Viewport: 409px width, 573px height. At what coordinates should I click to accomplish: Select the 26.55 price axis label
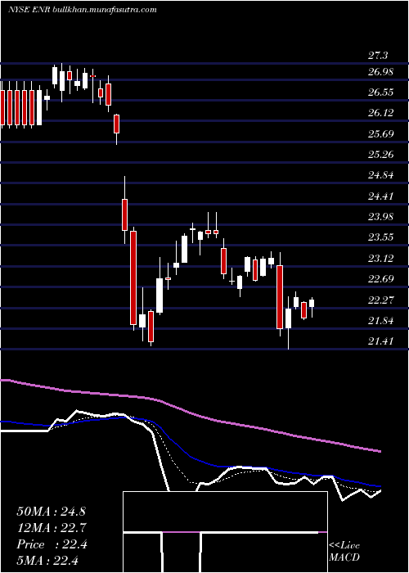380,92
